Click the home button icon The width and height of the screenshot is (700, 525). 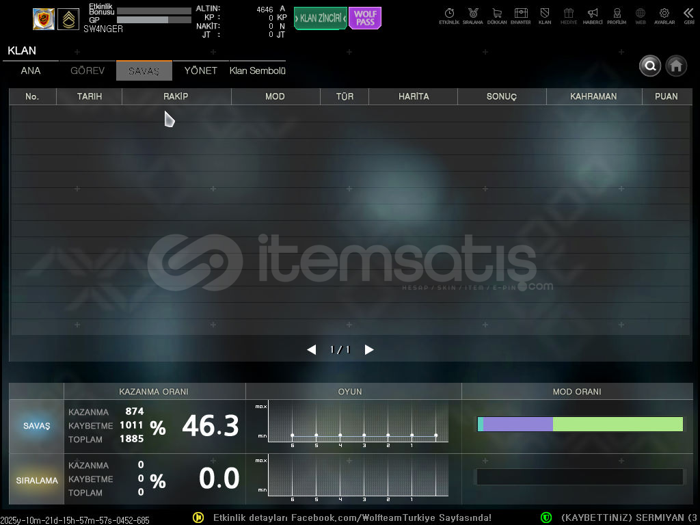point(676,66)
